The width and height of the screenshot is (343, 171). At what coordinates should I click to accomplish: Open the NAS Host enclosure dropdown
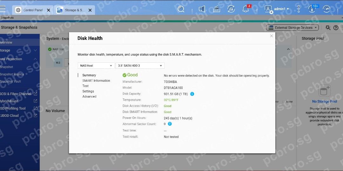pyautogui.click(x=96, y=66)
